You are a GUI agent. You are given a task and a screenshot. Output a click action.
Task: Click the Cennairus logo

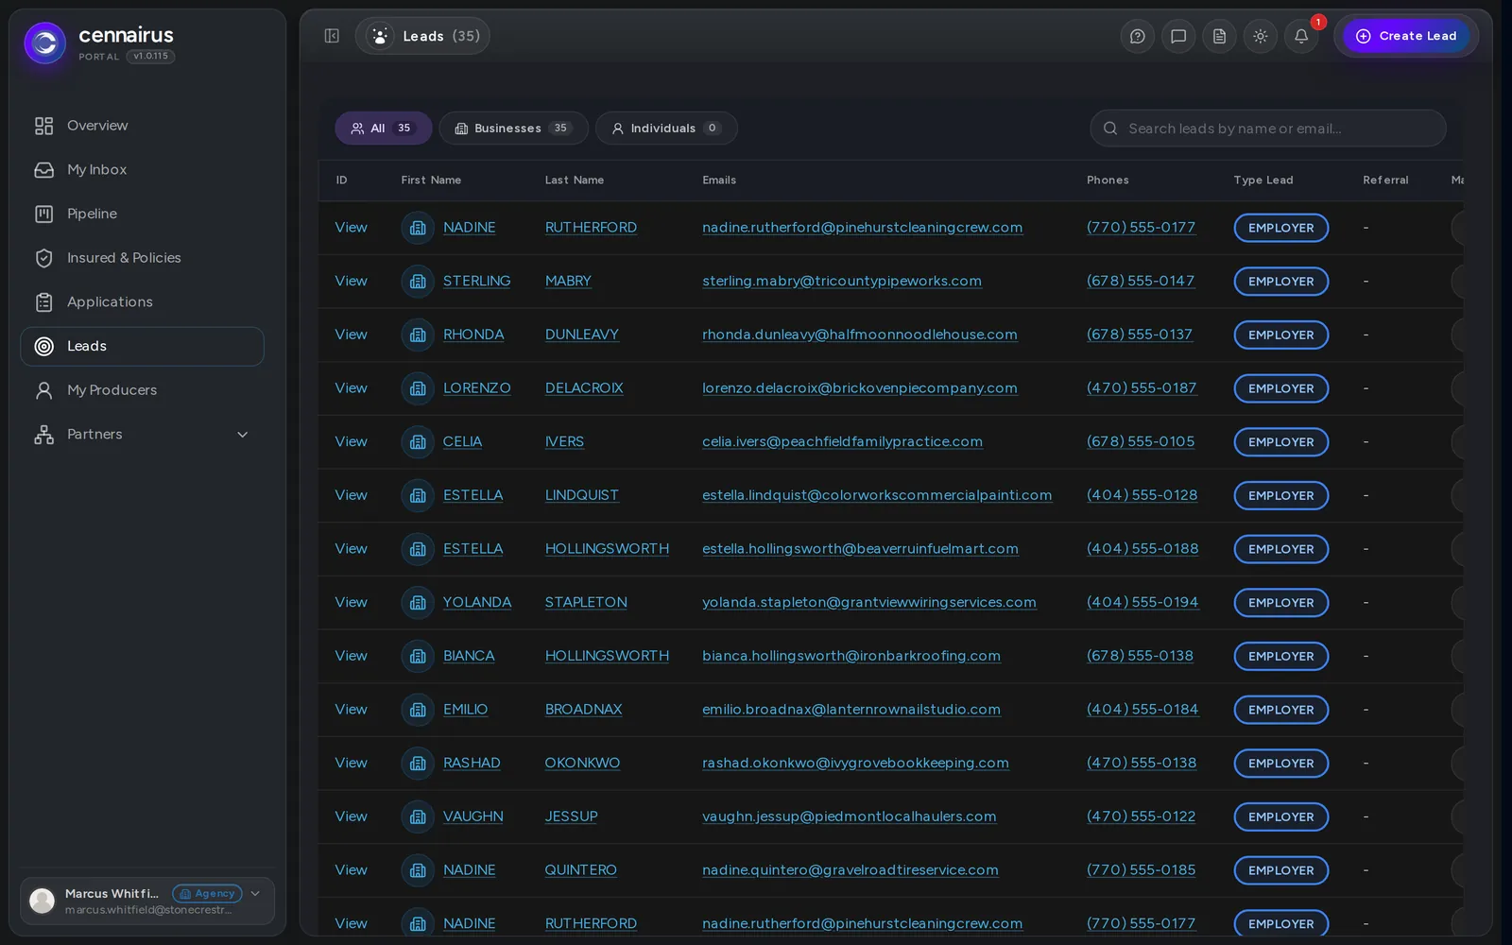pyautogui.click(x=45, y=43)
